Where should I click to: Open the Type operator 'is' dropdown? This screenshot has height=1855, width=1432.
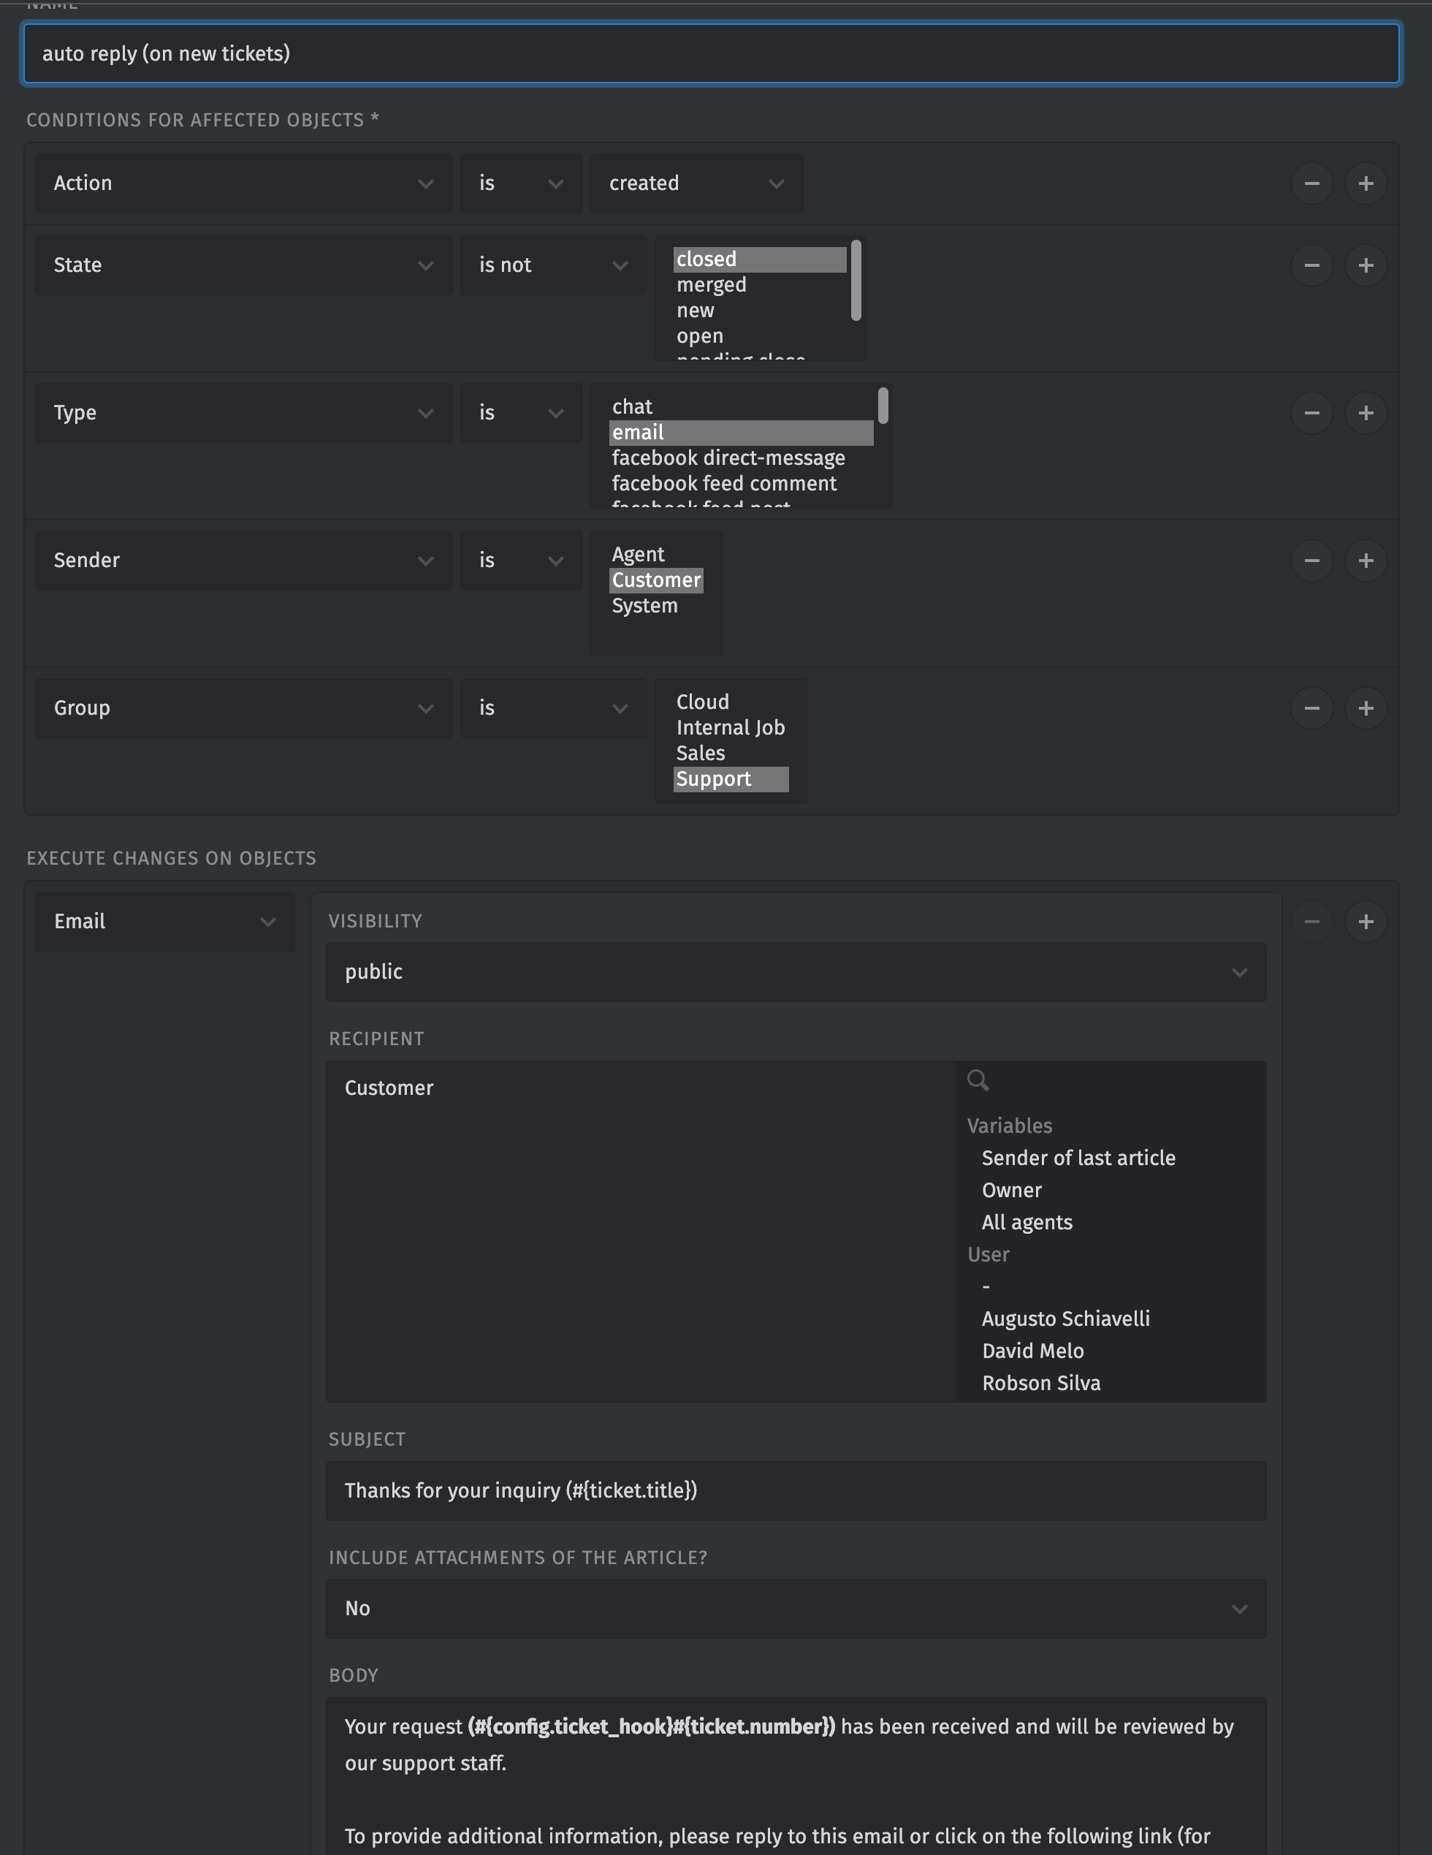click(x=521, y=413)
